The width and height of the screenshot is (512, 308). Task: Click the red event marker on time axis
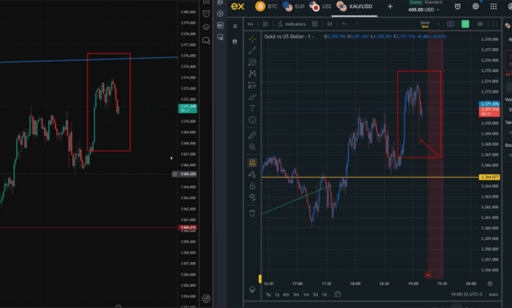428,275
